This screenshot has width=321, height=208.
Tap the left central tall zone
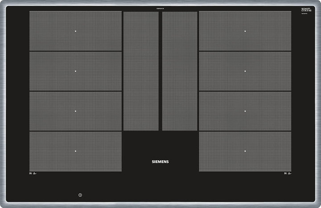click(x=141, y=71)
